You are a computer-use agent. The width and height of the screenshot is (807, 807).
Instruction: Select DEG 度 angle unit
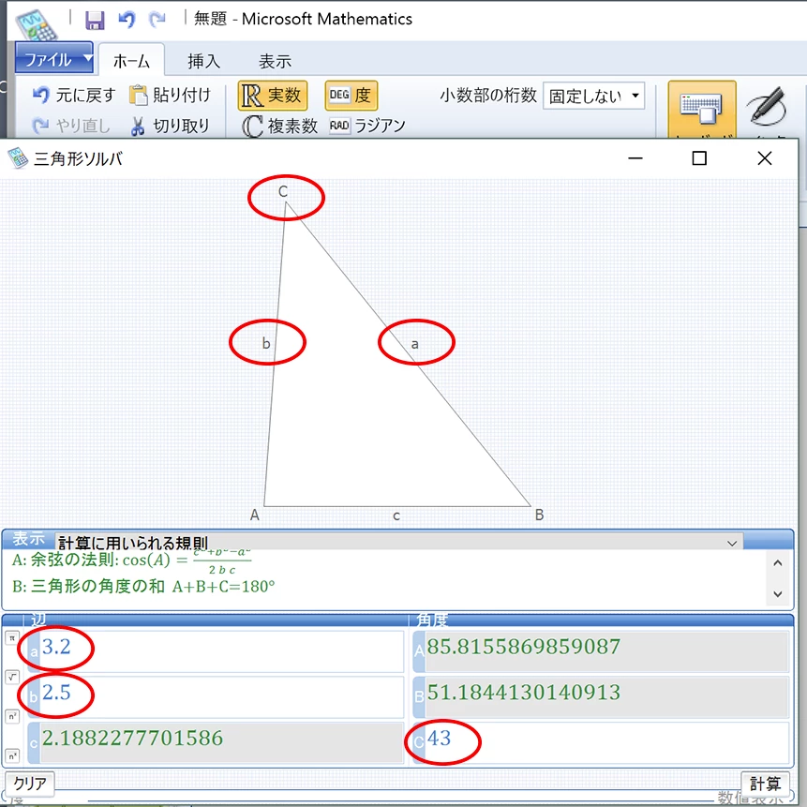(351, 96)
